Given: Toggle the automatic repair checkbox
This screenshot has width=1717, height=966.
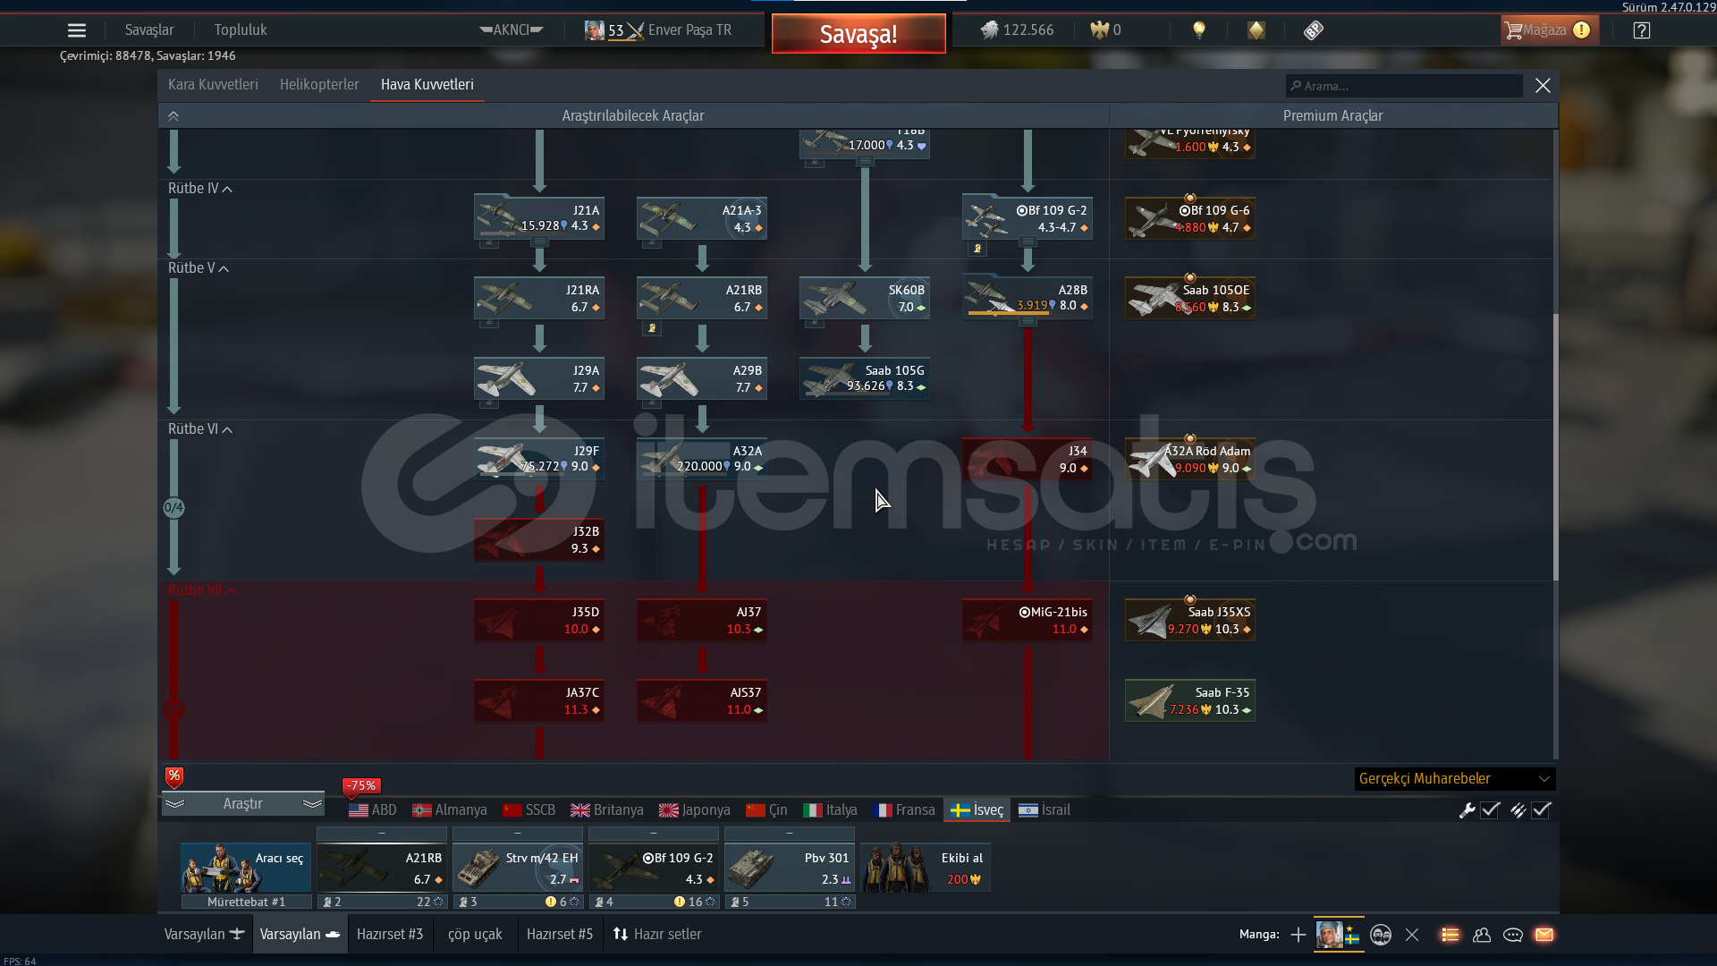Looking at the screenshot, I should (1490, 810).
